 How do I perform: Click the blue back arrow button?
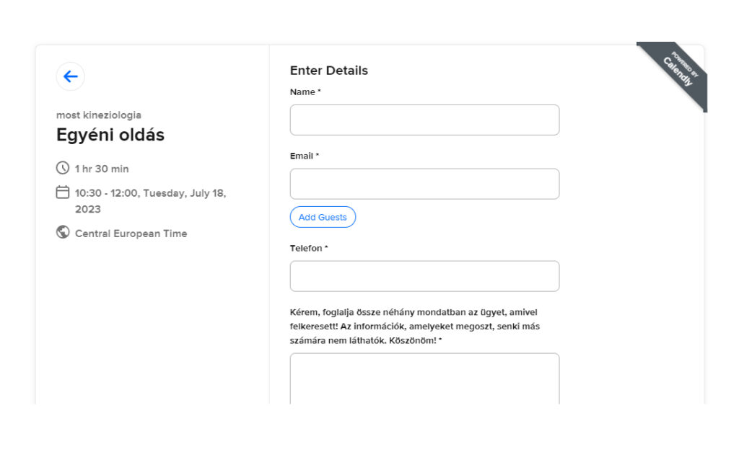tap(70, 76)
